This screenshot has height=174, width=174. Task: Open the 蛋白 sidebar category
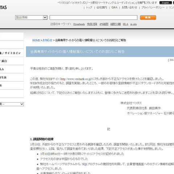pos(12,61)
